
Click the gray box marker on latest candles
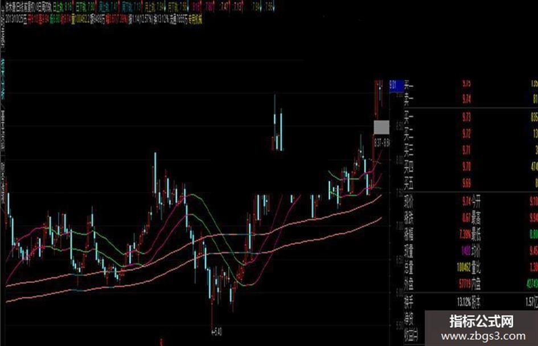[x=381, y=127]
